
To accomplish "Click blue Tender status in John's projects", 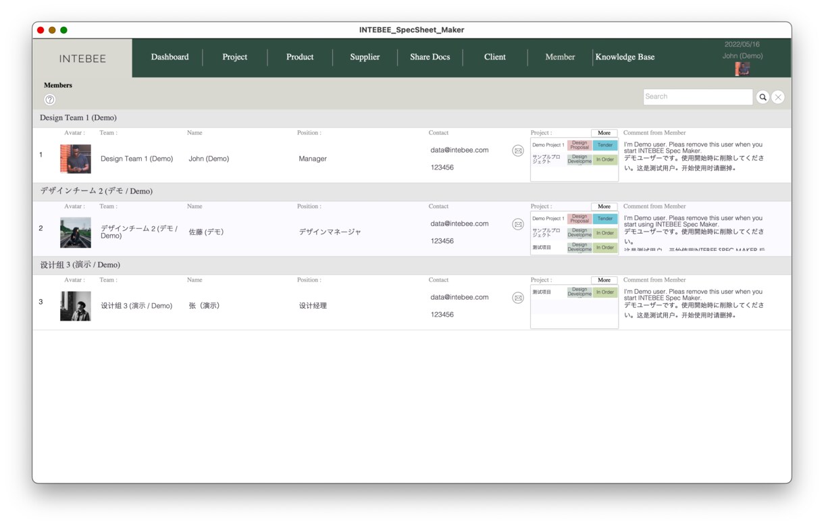I will point(605,145).
